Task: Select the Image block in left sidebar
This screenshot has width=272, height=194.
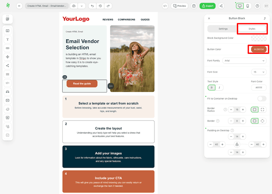Action: tap(8, 31)
